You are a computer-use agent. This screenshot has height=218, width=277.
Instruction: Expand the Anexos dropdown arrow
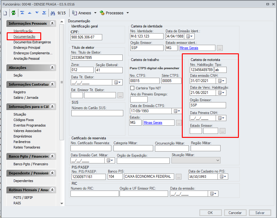point(95,13)
